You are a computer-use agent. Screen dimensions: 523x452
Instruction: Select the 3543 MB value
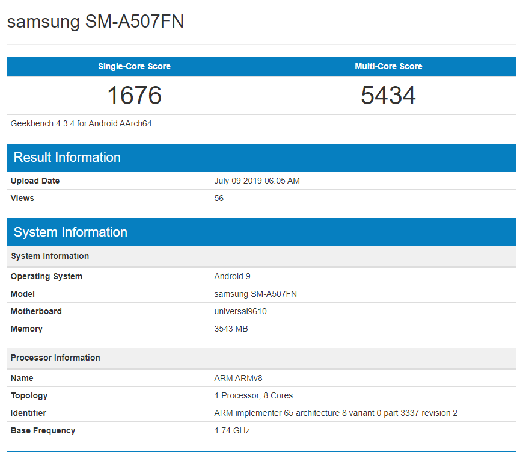point(231,329)
